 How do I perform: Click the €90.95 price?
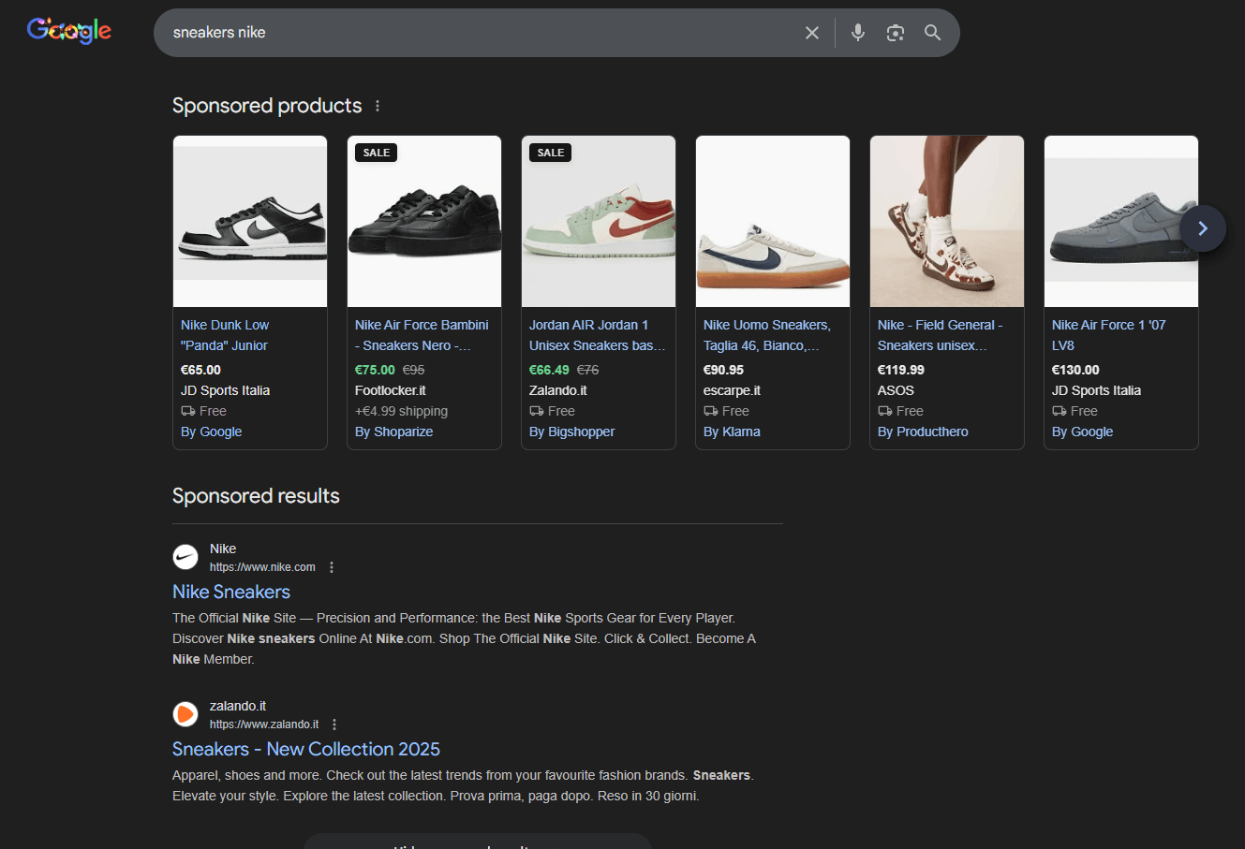tap(723, 370)
